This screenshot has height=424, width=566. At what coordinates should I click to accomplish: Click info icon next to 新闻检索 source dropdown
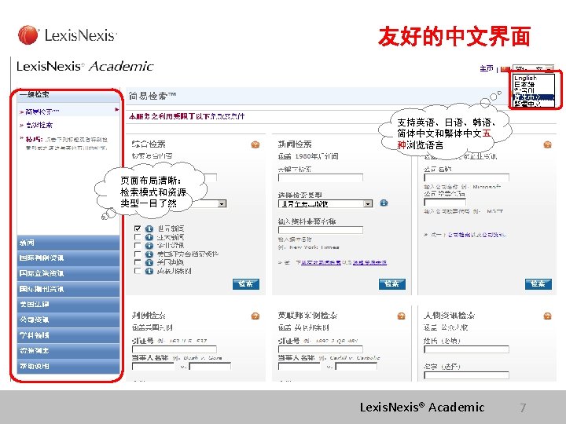click(x=384, y=203)
